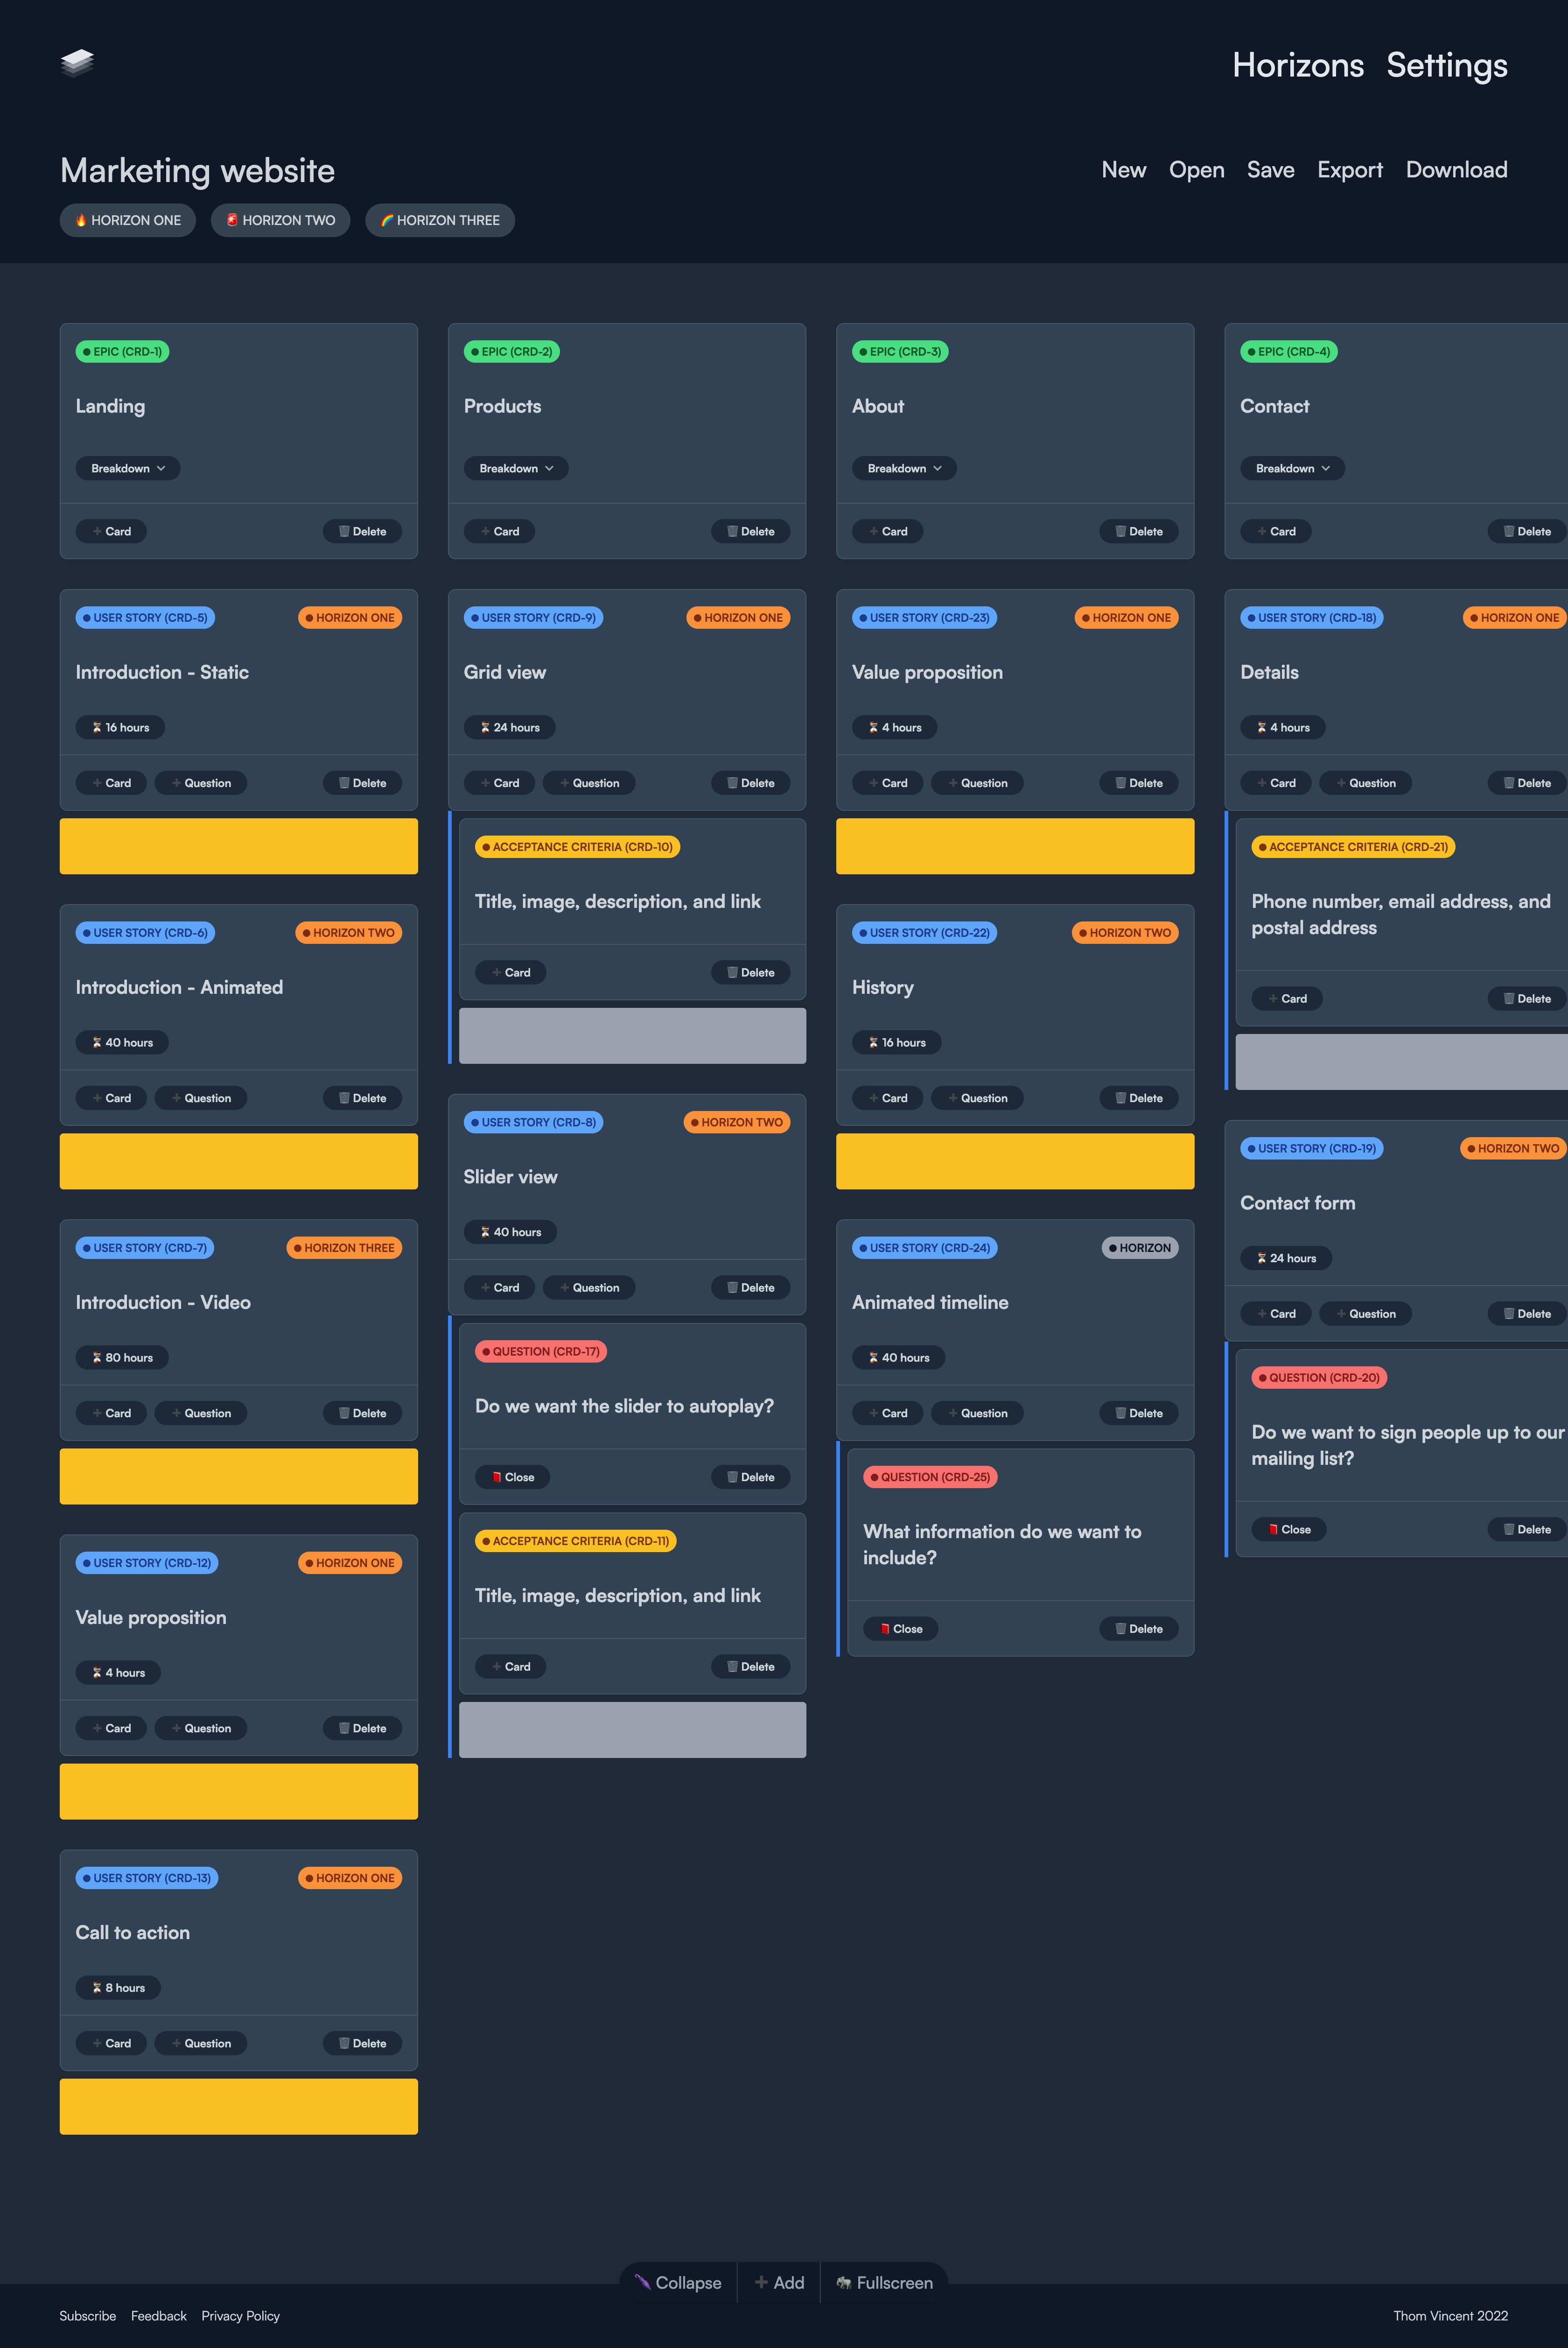1568x2348 pixels.
Task: Delete the History user story
Action: tap(1138, 1098)
